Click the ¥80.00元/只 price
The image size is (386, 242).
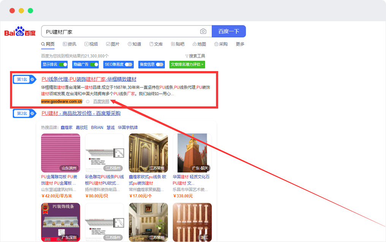click(x=96, y=196)
